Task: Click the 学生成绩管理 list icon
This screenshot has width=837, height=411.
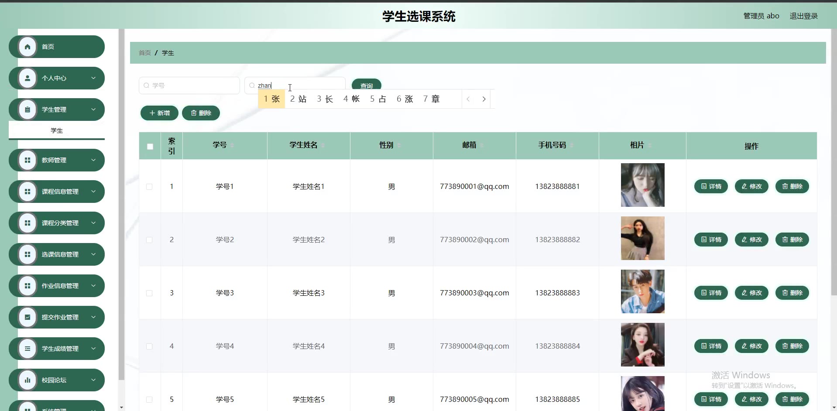Action: (27, 349)
